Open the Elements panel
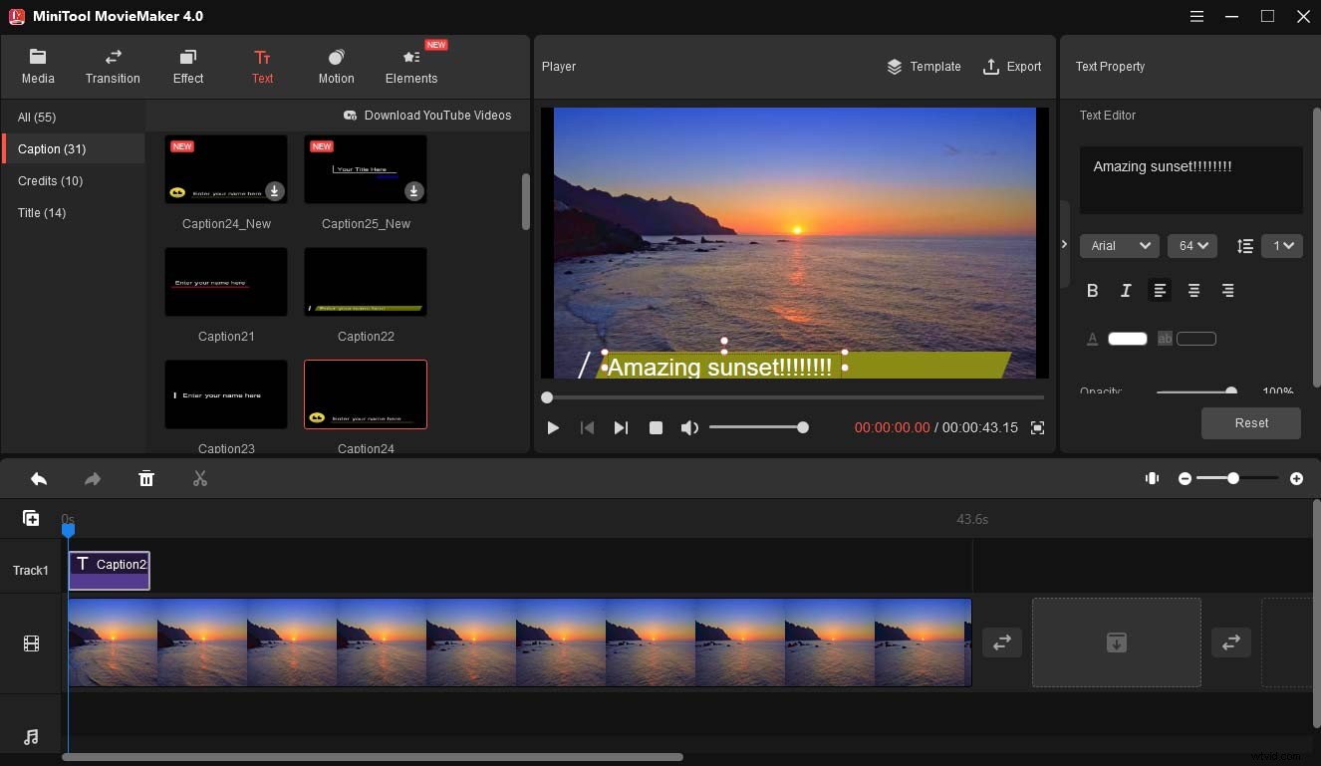1321x766 pixels. [410, 66]
